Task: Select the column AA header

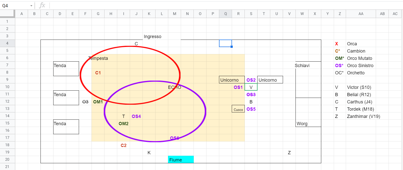Action: 361,14
